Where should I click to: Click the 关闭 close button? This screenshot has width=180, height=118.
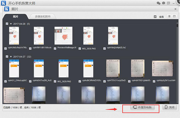pyautogui.click(x=169, y=107)
